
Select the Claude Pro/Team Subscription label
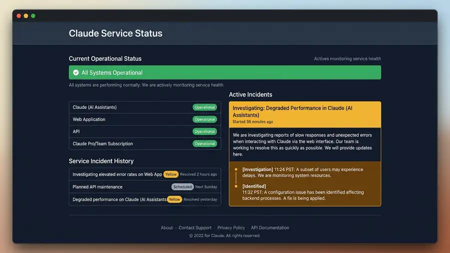click(102, 143)
